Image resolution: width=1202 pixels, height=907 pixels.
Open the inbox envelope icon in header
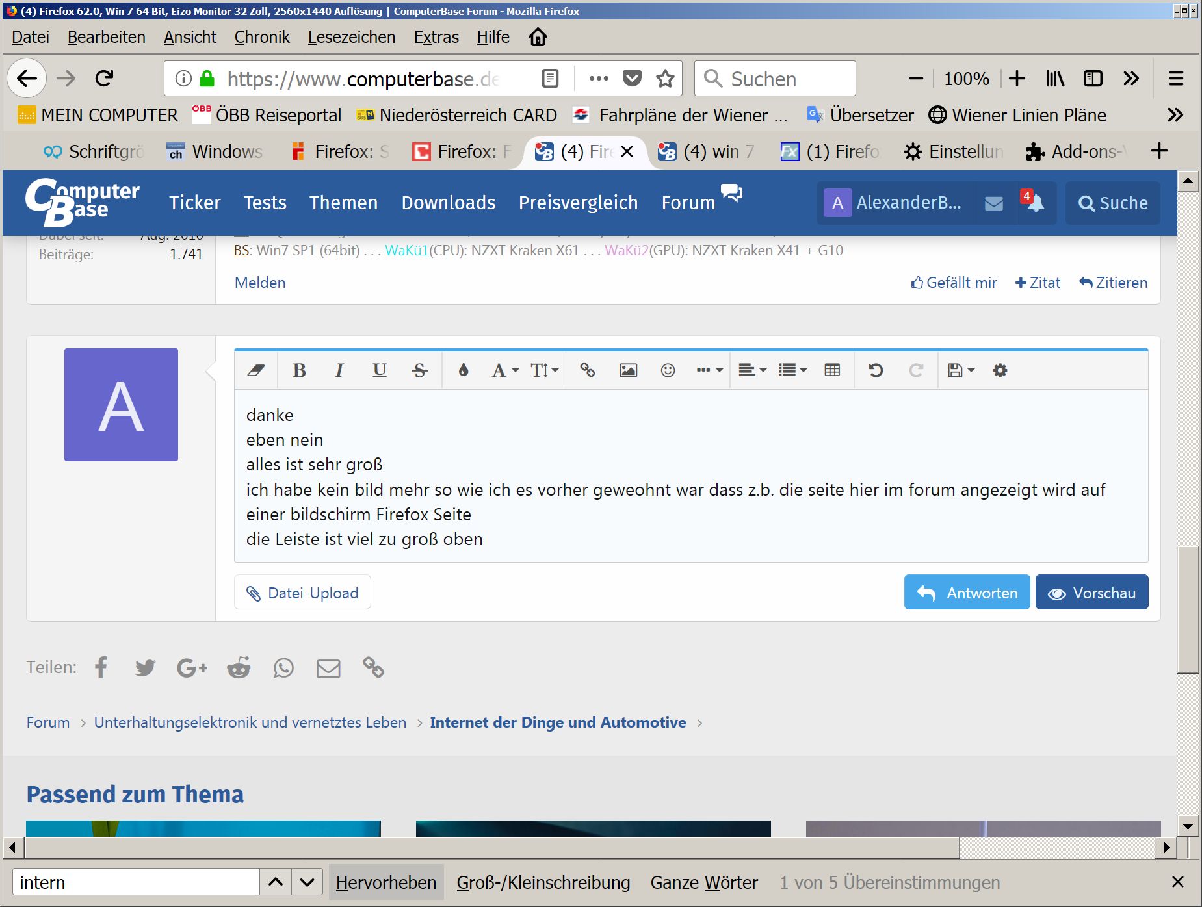(x=994, y=203)
